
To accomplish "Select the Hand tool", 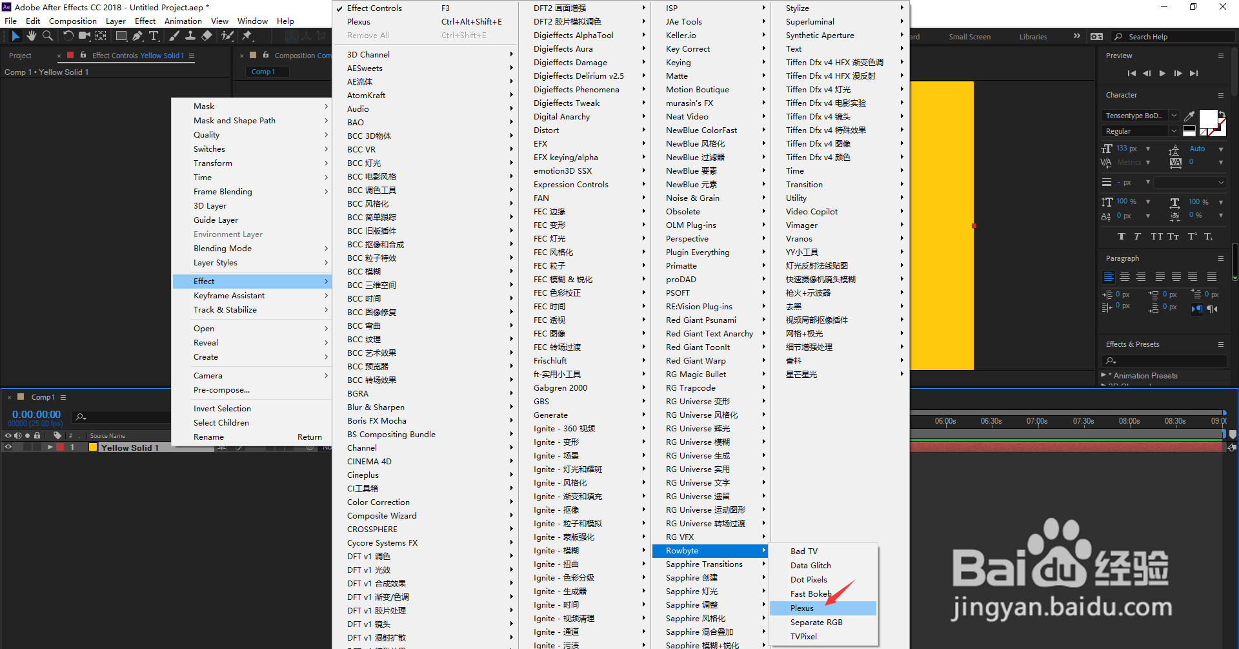I will click(x=32, y=36).
